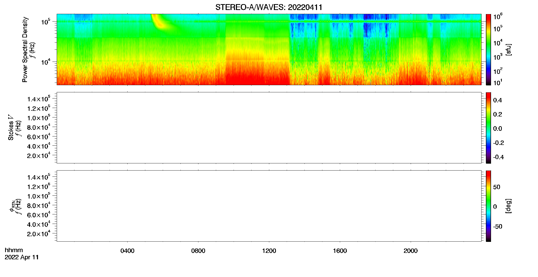Screen dimensions: 538x277
Task: Select the "[sfu]" unit label
Action: pyautogui.click(x=508, y=50)
